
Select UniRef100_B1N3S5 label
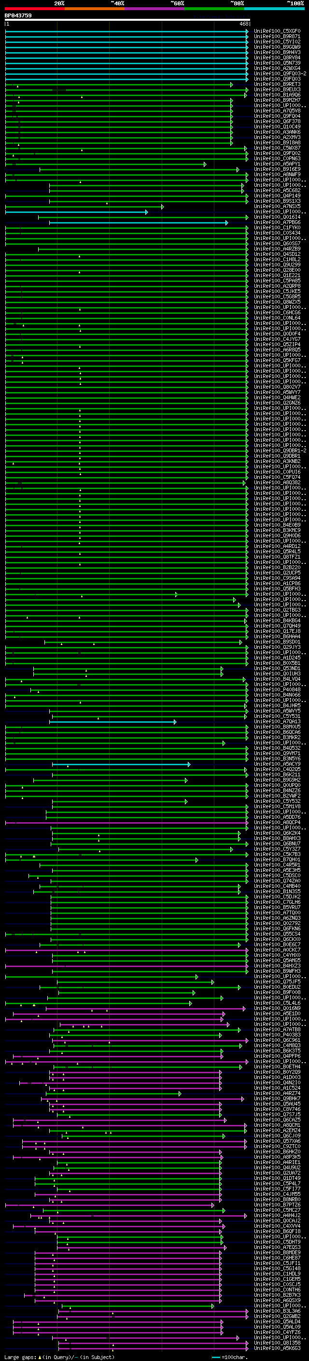(277, 891)
